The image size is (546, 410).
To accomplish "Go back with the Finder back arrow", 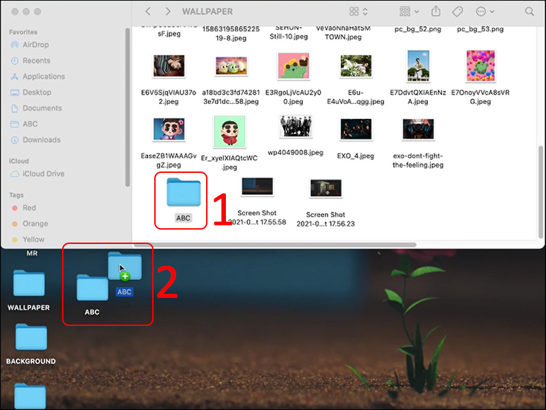I will tap(148, 12).
